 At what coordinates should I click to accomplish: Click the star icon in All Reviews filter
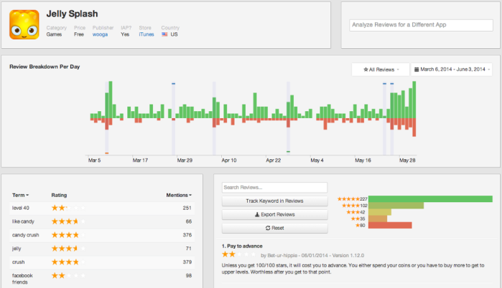366,69
